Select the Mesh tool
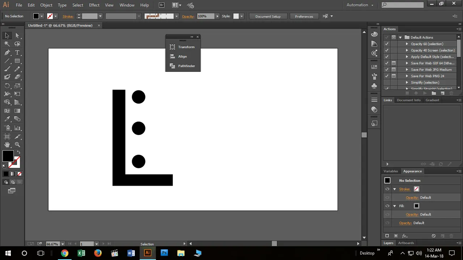 (x=7, y=111)
